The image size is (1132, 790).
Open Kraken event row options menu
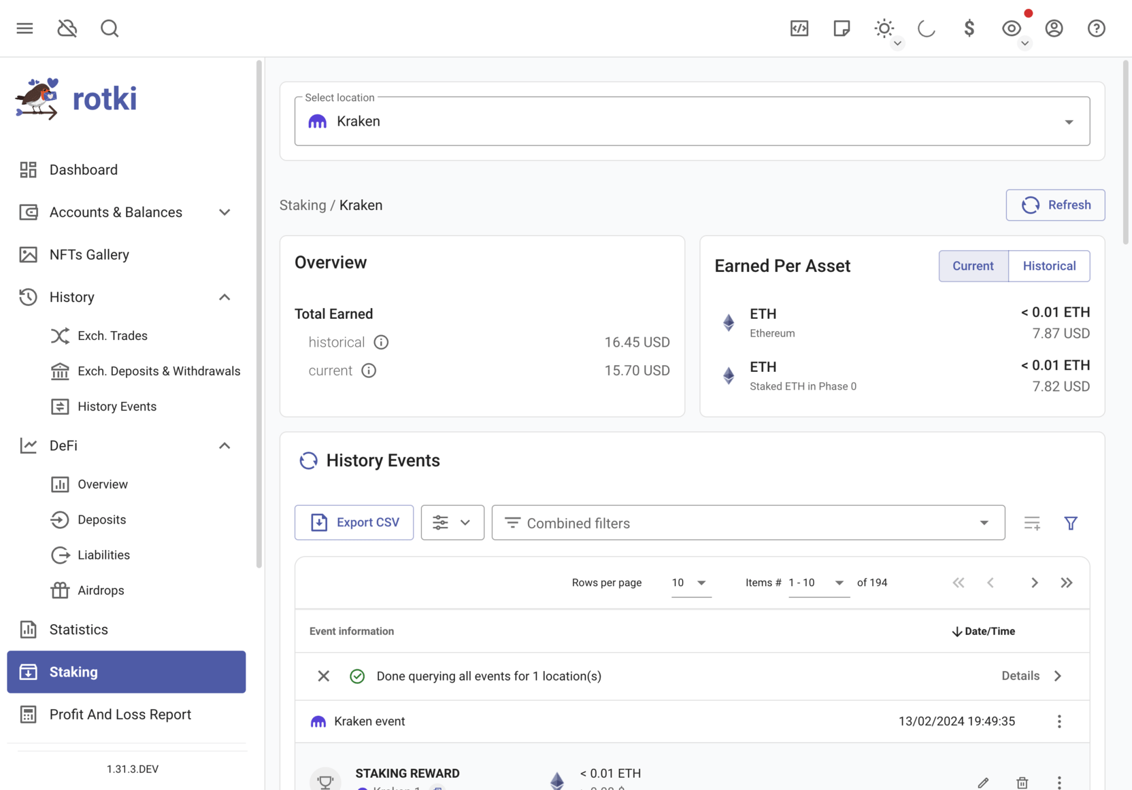[1059, 721]
